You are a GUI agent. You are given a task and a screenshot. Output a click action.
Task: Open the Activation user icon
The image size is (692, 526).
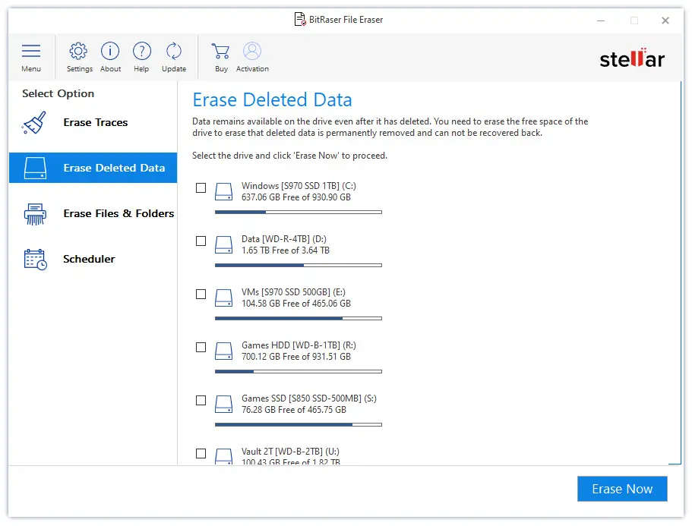click(x=252, y=51)
